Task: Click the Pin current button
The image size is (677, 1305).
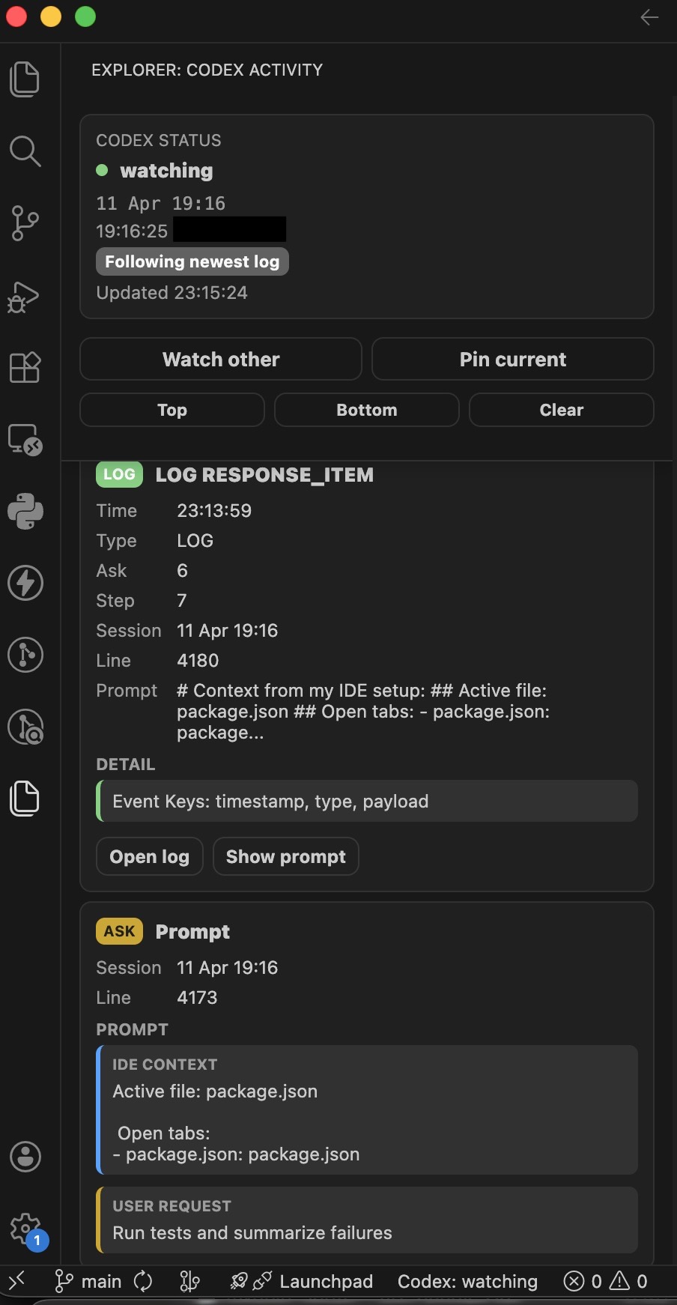Action: click(x=513, y=359)
